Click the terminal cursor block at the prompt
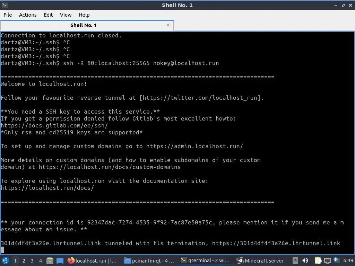This screenshot has height=266, width=355. tap(2, 250)
